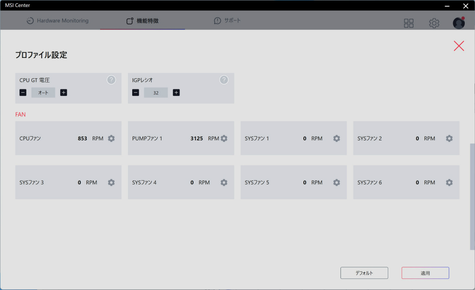This screenshot has width=475, height=290.
Task: Configure SYSファン 3 via gear icon
Action: tap(111, 183)
